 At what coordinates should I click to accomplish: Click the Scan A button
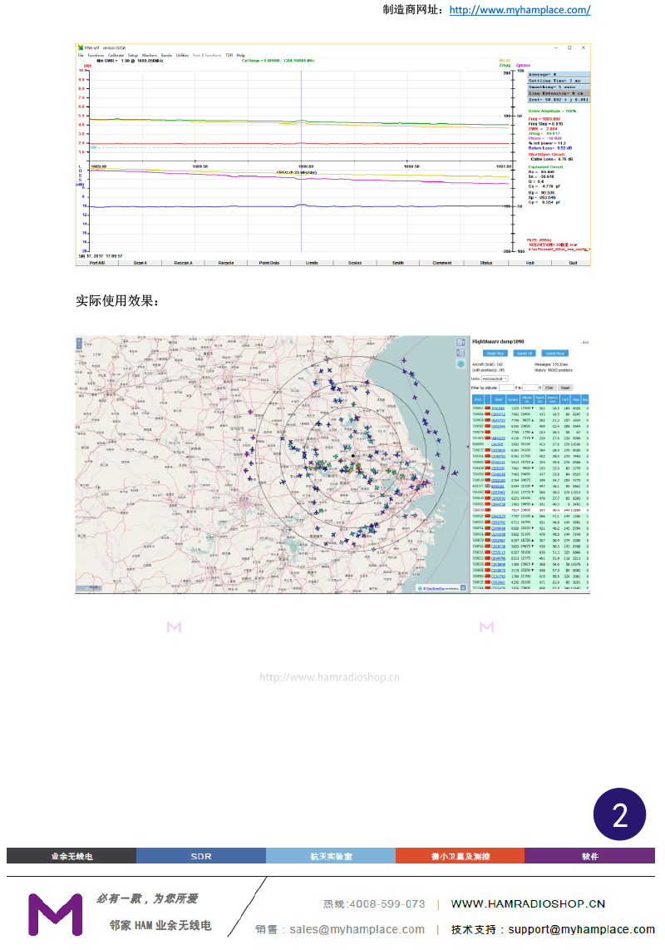tap(140, 263)
